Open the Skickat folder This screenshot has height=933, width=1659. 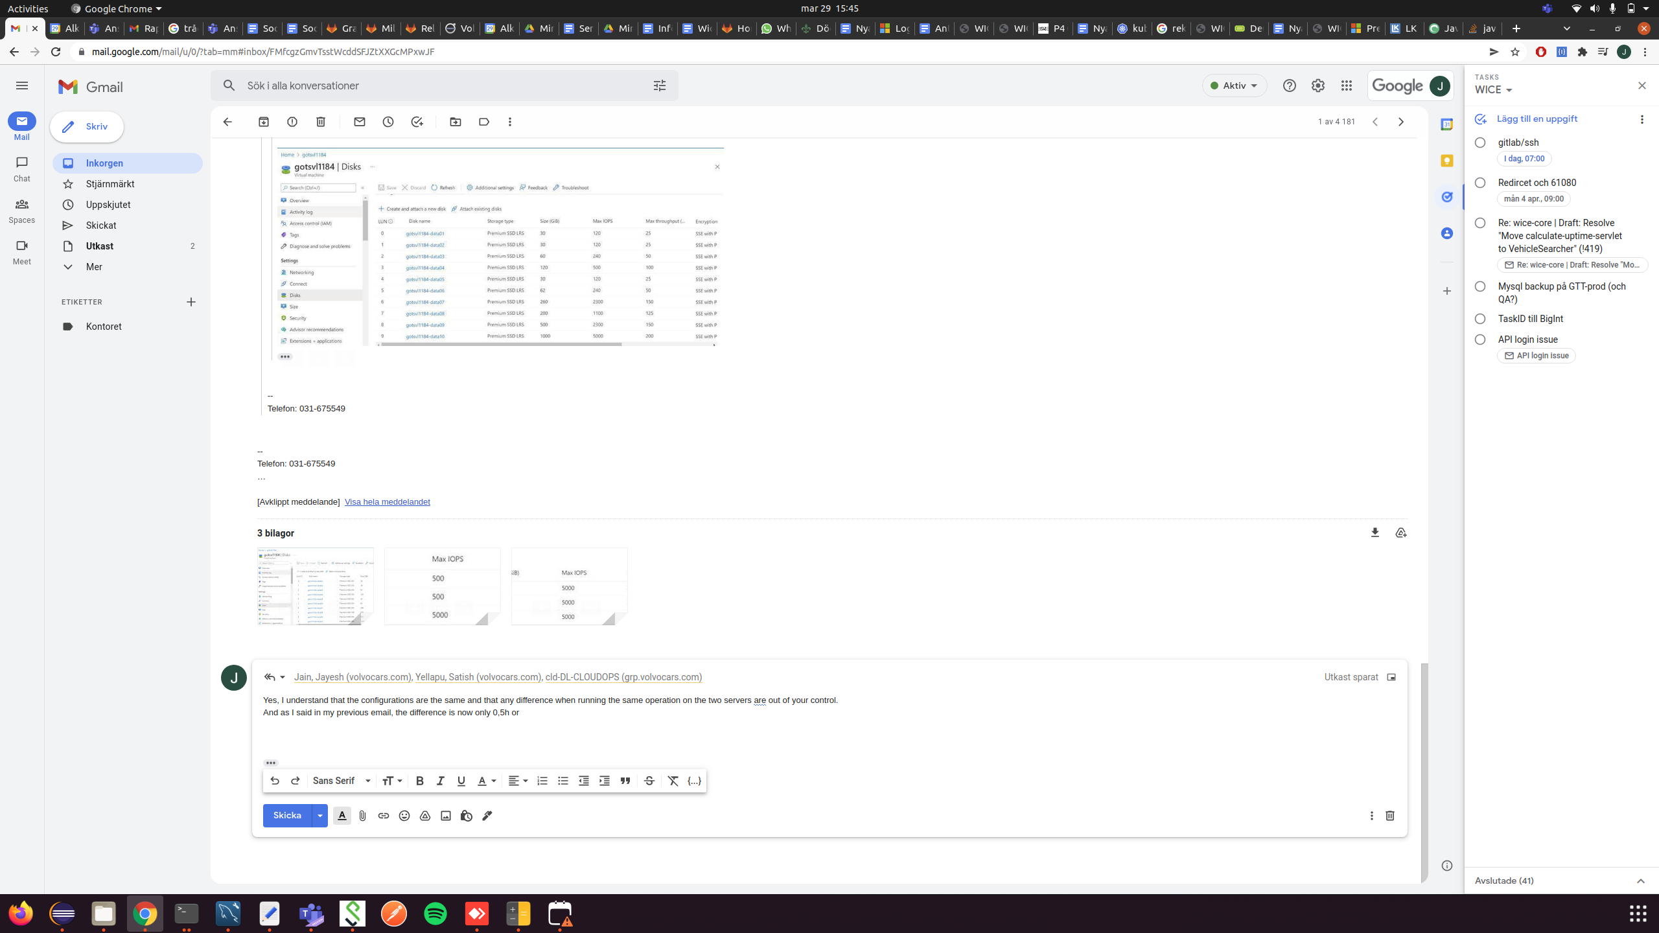coord(101,225)
